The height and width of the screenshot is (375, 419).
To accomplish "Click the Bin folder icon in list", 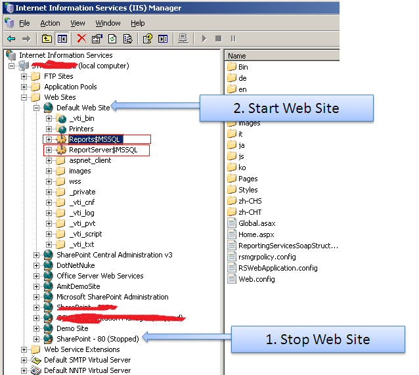I will coord(232,67).
